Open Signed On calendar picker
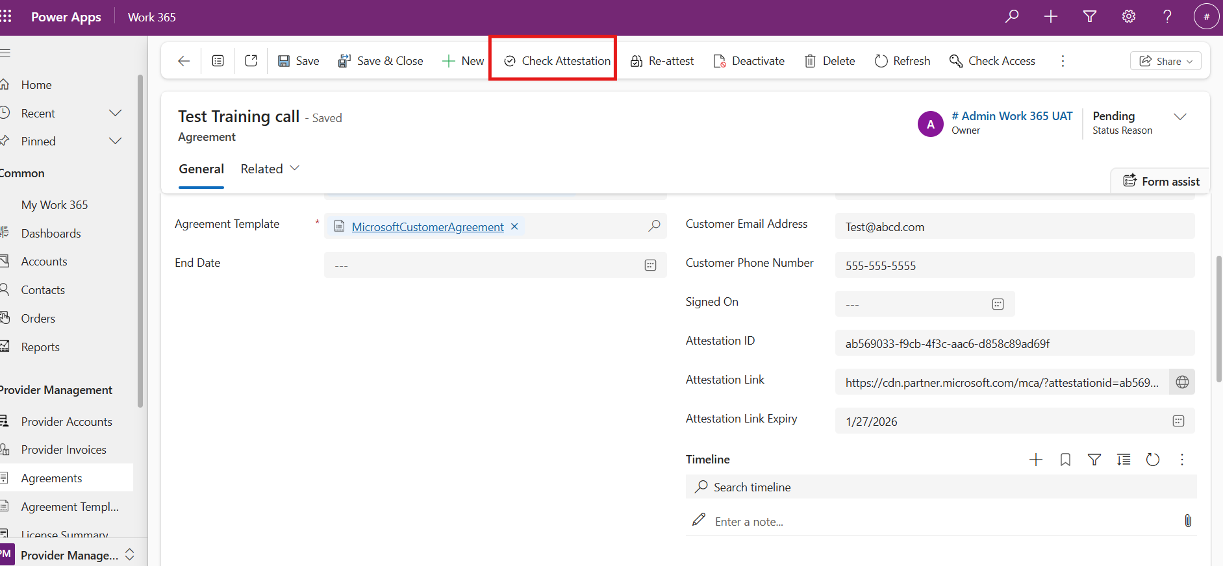The width and height of the screenshot is (1223, 566). (x=998, y=304)
